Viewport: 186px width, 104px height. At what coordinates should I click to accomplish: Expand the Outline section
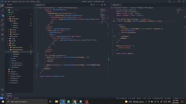[9, 94]
